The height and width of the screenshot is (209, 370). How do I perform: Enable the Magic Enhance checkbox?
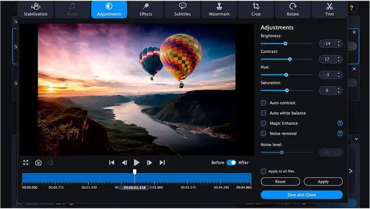point(264,123)
